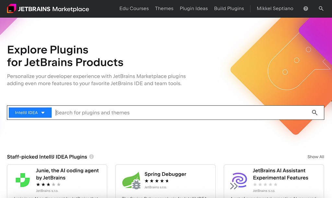Viewport: 332px width, 198px height.
Task: Open JetBrains AI Assistant Experimental Features title
Action: pyautogui.click(x=280, y=174)
